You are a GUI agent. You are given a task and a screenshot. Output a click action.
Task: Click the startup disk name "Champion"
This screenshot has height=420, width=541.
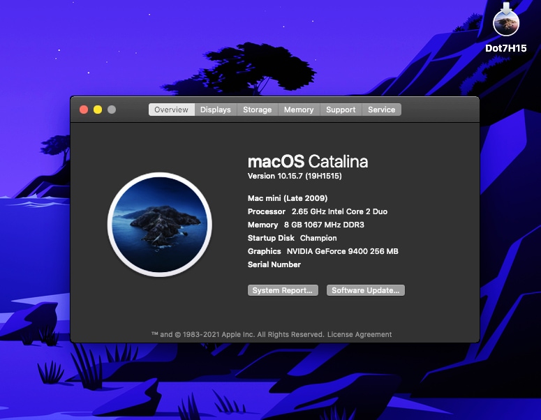(318, 238)
